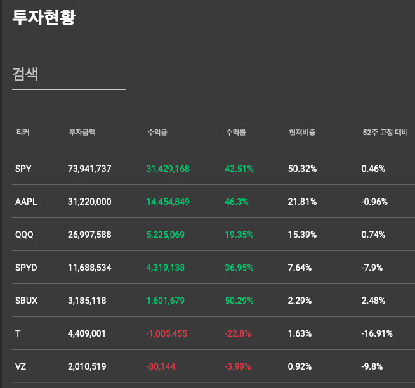The height and width of the screenshot is (388, 415).
Task: Select the SBUX ticker cell
Action: [x=26, y=301]
